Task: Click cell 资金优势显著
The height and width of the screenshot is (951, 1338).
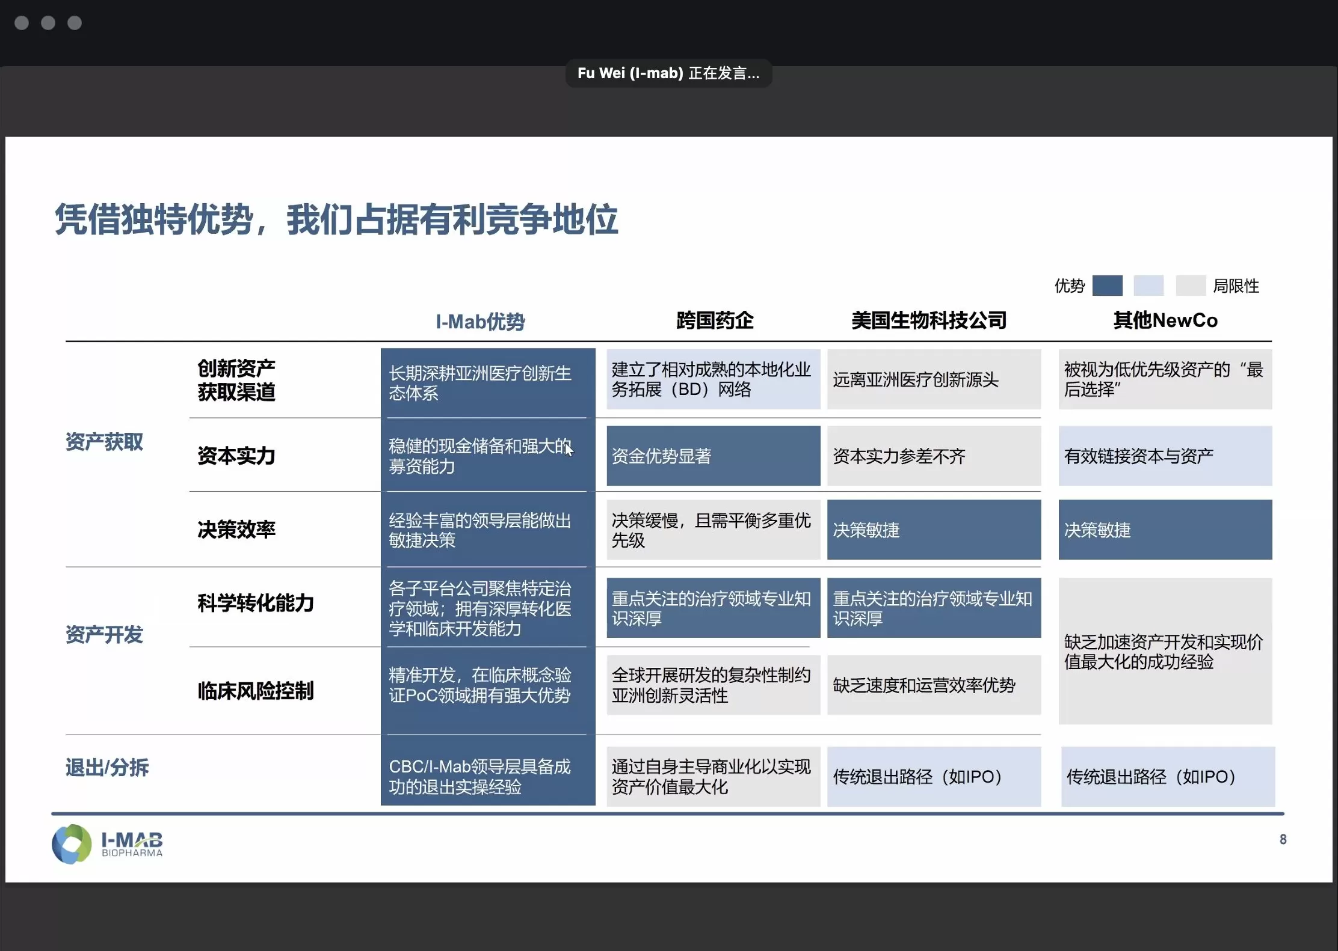Action: 713,456
